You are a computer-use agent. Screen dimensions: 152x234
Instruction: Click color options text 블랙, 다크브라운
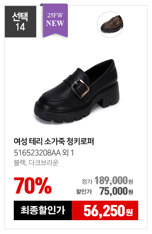point(36,163)
